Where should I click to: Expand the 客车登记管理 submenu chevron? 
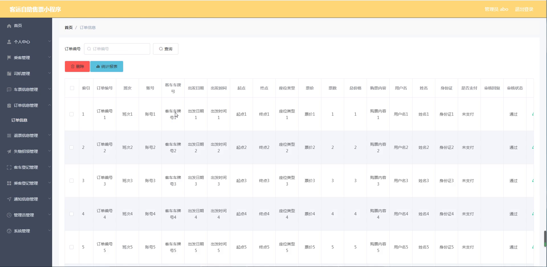pos(49,167)
